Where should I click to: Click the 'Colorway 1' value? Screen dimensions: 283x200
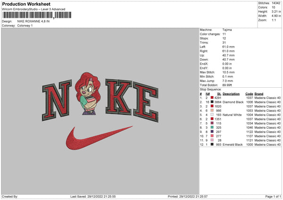tap(25, 25)
